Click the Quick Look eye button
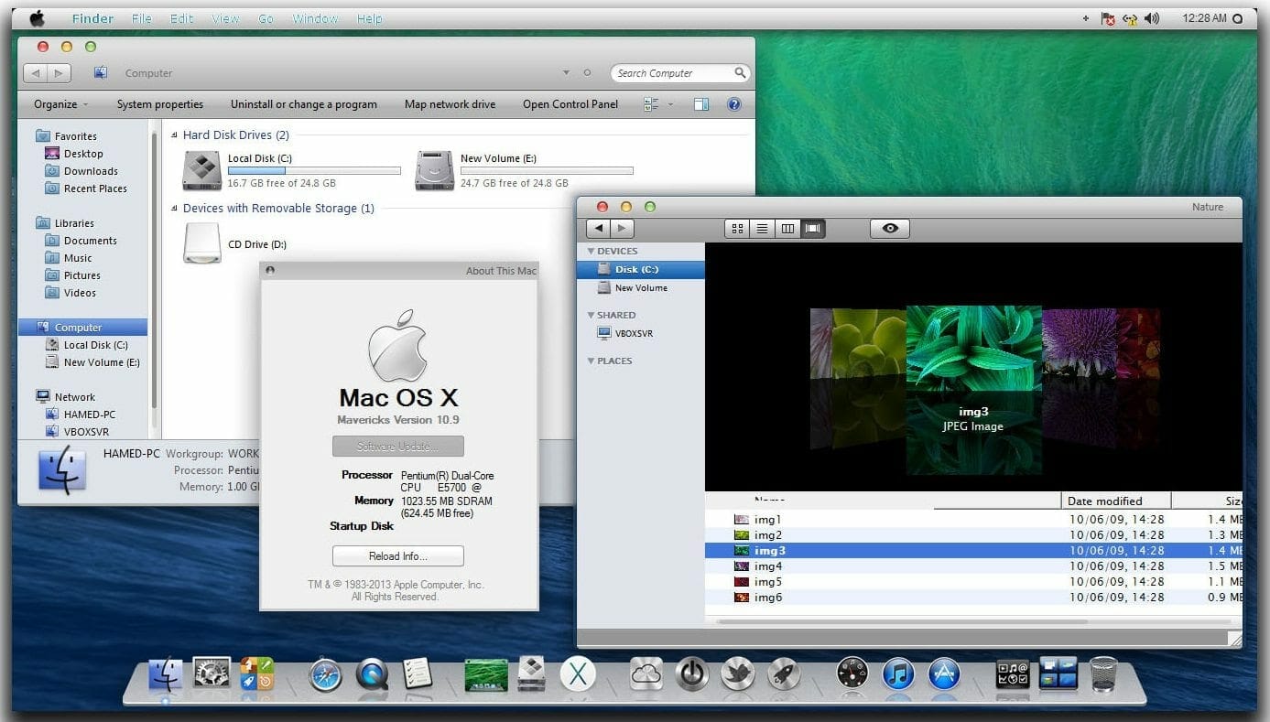Screen dimensions: 1270x722 (889, 229)
